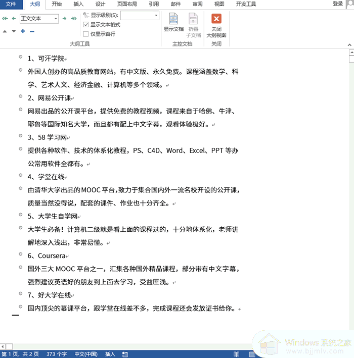This screenshot has width=354, height=358.
Task: Move item up with up triangle
Action: pyautogui.click(x=5, y=31)
